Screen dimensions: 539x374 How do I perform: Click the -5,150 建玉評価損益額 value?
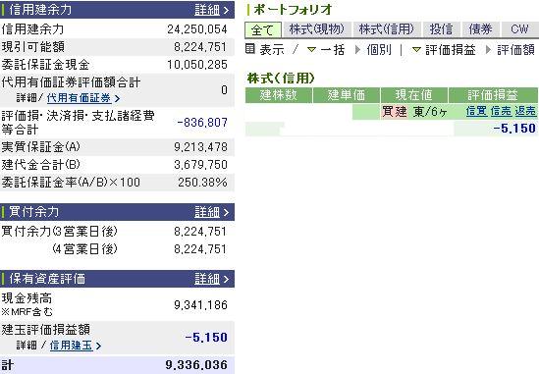[206, 338]
